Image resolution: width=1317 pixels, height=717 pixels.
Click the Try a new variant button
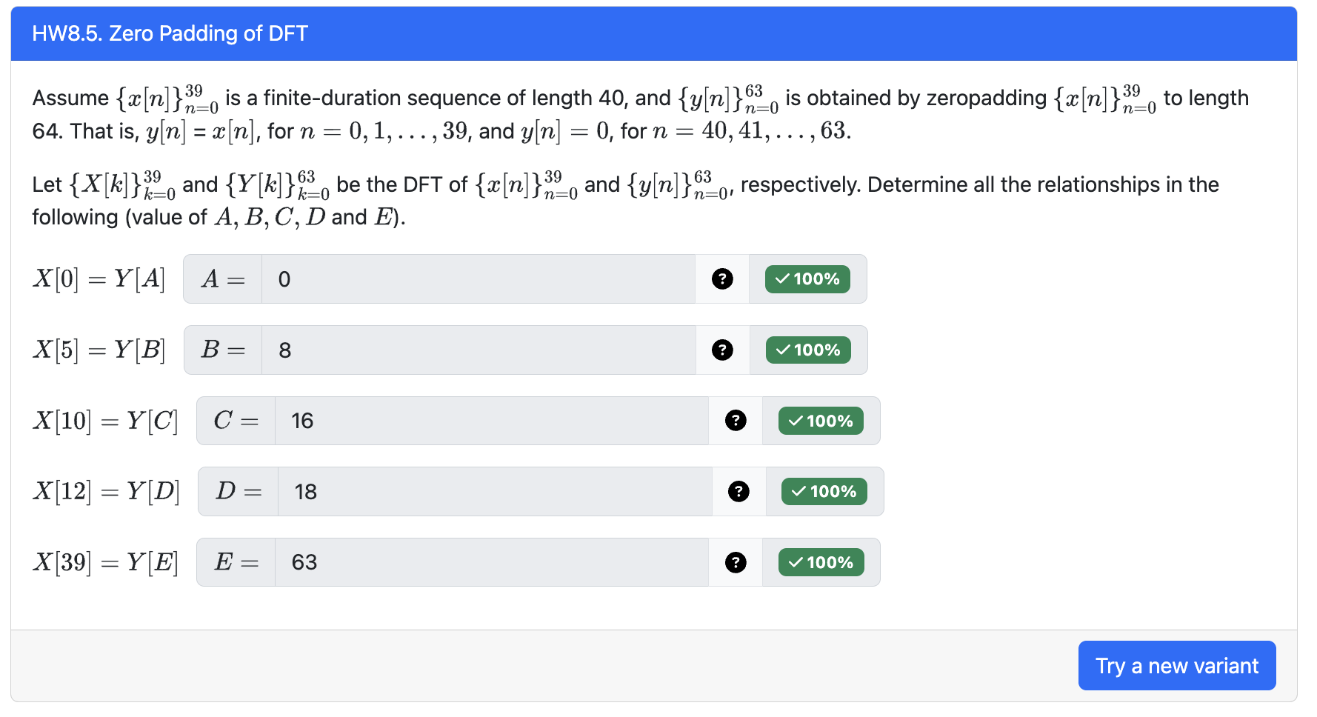[1177, 666]
